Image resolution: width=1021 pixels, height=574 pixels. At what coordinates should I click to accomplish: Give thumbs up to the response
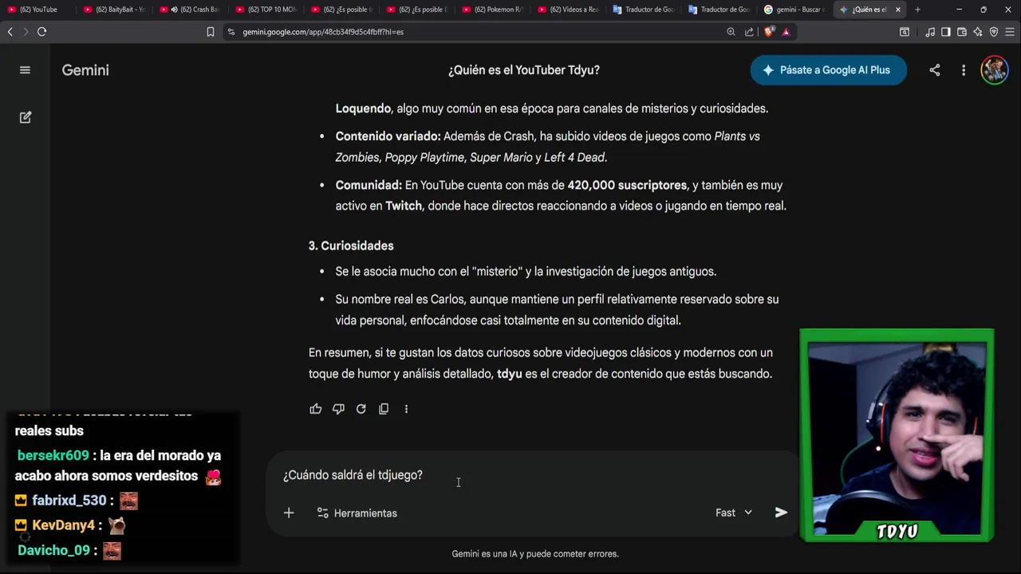click(x=316, y=409)
